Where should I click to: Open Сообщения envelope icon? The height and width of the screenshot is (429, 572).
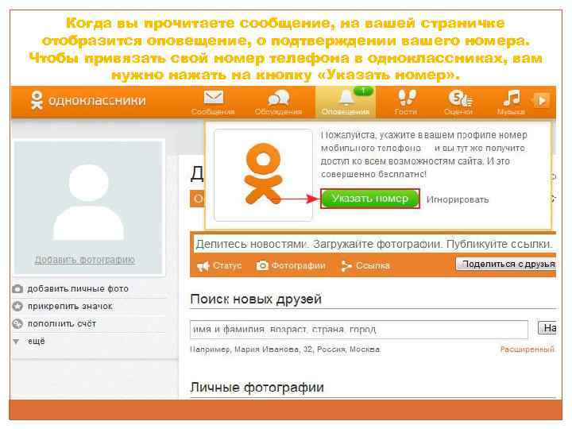coord(214,98)
